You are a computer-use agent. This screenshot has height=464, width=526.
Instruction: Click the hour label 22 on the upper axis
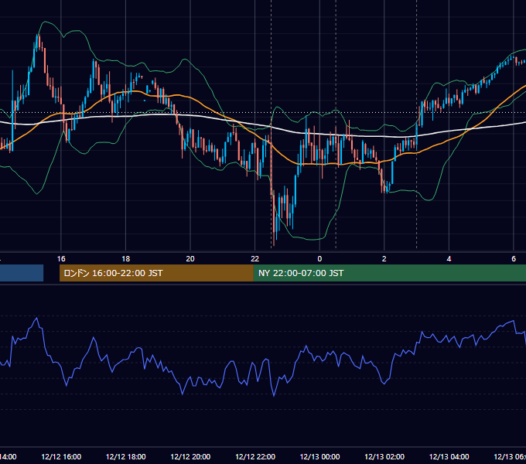tap(255, 259)
